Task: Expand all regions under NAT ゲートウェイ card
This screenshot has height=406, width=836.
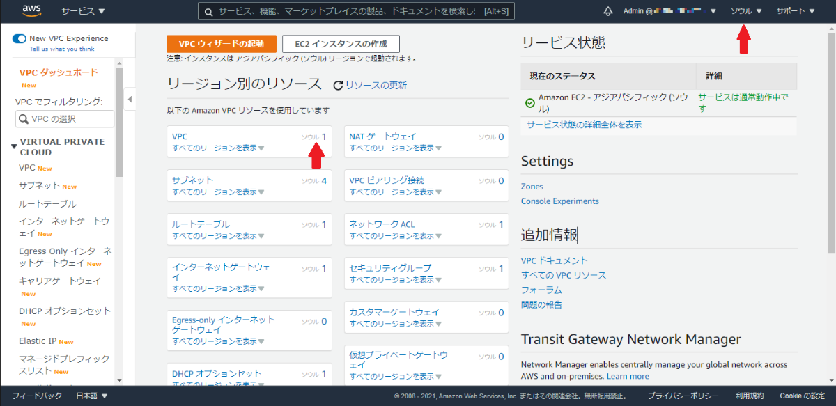Action: (396, 148)
